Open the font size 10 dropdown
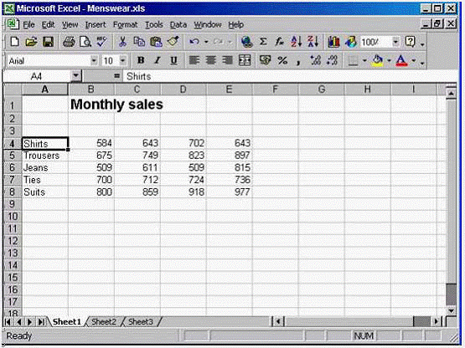This screenshot has height=348, width=465. [122, 61]
